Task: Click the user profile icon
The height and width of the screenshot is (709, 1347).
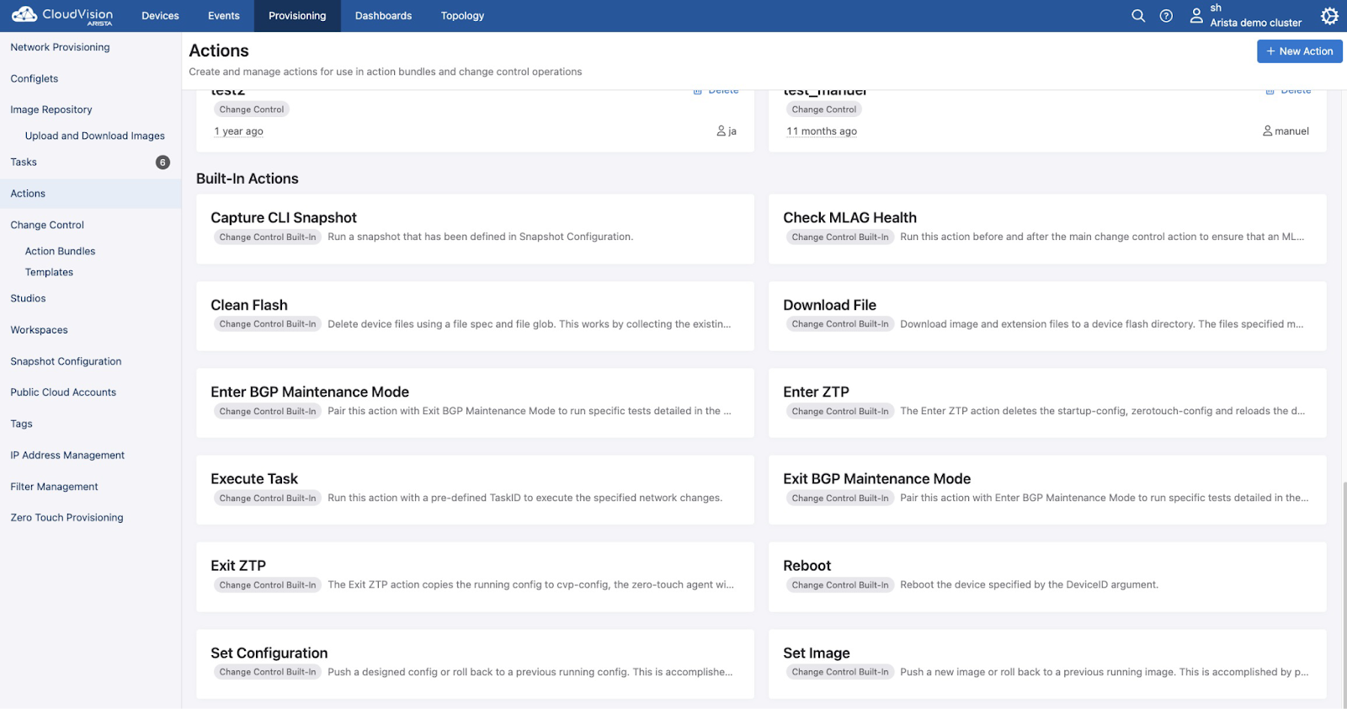Action: [x=1196, y=16]
